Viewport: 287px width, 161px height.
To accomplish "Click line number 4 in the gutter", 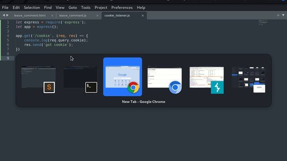I will pyautogui.click(x=8, y=36).
